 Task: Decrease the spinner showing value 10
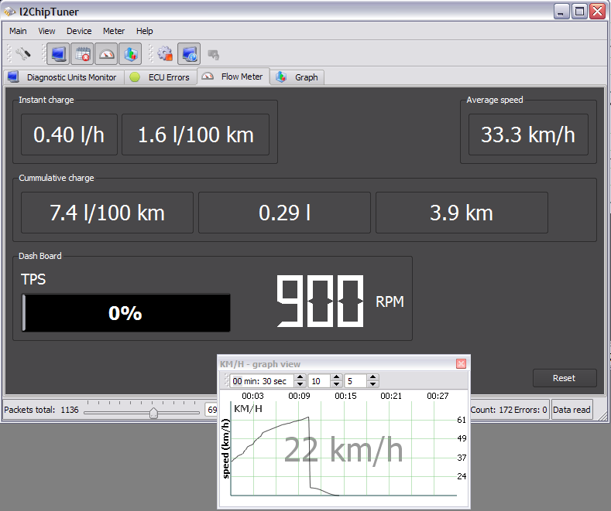point(336,384)
